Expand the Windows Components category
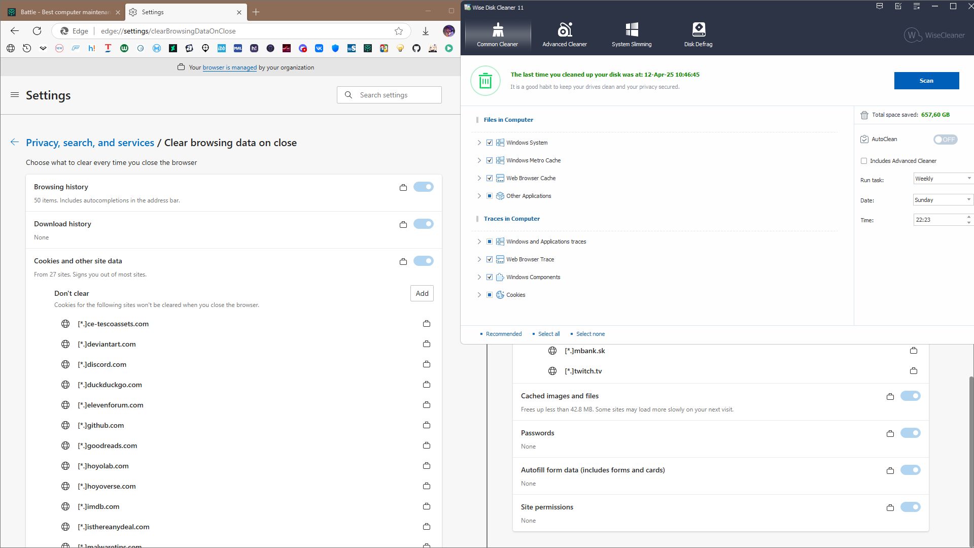 pyautogui.click(x=479, y=277)
